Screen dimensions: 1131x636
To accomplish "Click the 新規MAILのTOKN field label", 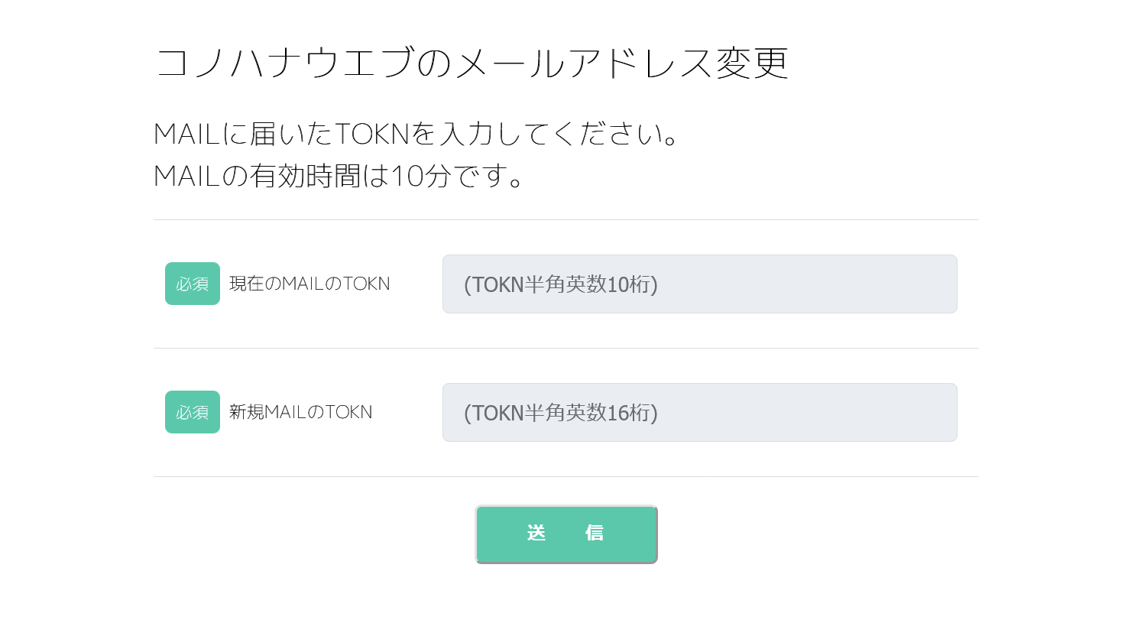I will click(300, 412).
